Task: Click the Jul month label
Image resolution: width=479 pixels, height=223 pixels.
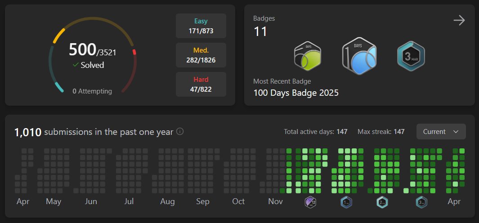Action: [x=129, y=201]
